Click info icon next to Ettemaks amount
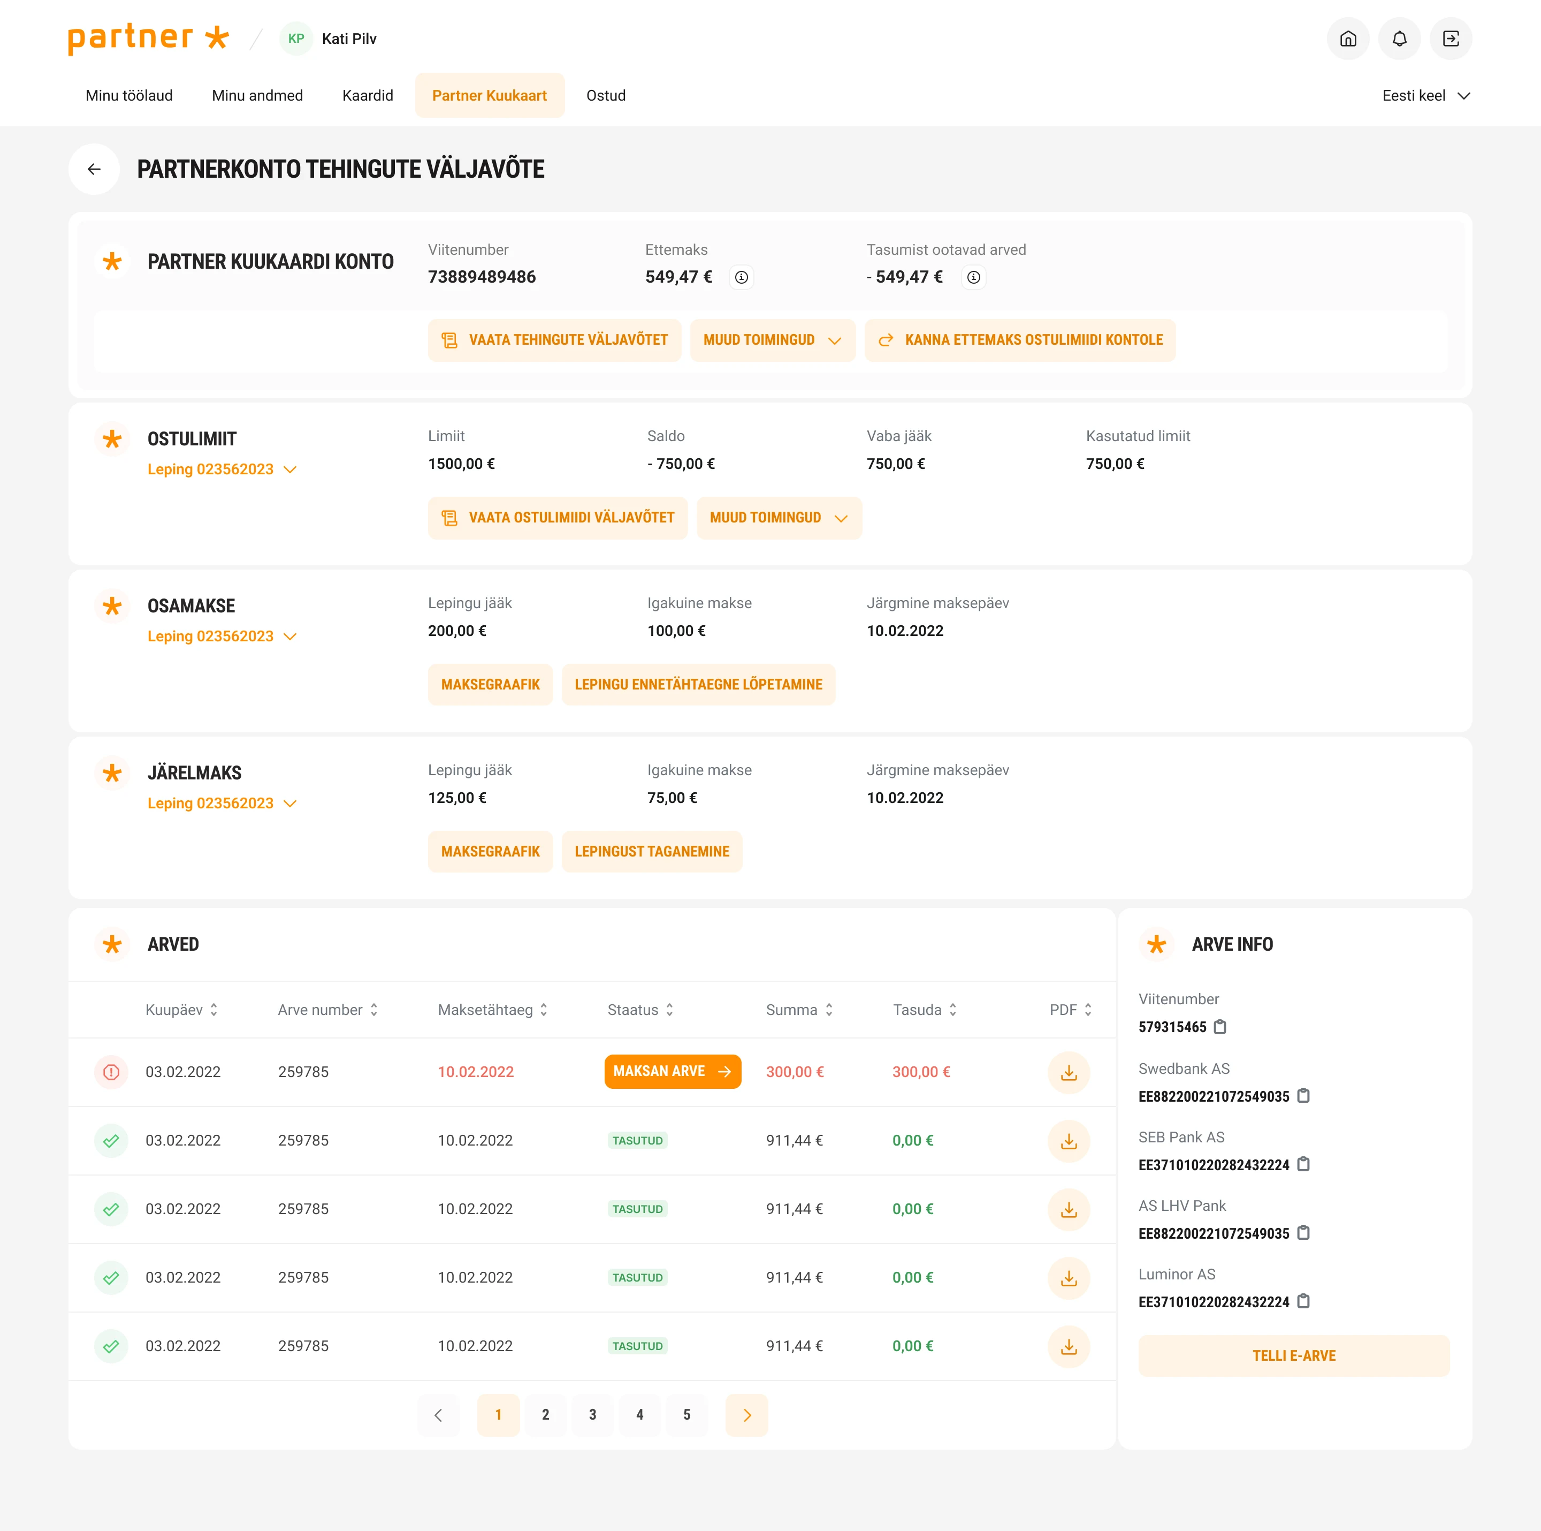Image resolution: width=1541 pixels, height=1531 pixels. [x=741, y=277]
